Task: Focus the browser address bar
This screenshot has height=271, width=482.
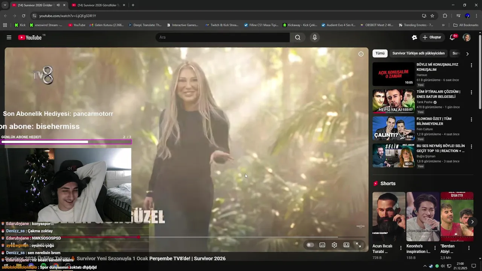Action: [226, 16]
